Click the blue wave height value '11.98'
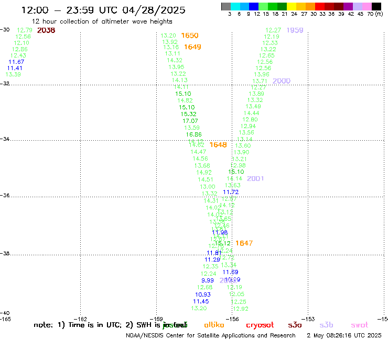The width and height of the screenshot is (388, 340). coord(220,232)
